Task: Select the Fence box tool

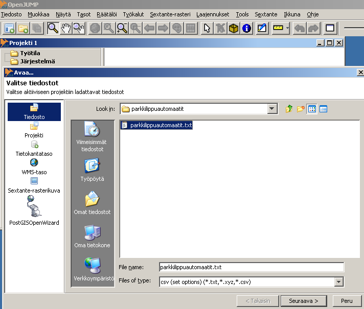Action: pyautogui.click(x=234, y=28)
